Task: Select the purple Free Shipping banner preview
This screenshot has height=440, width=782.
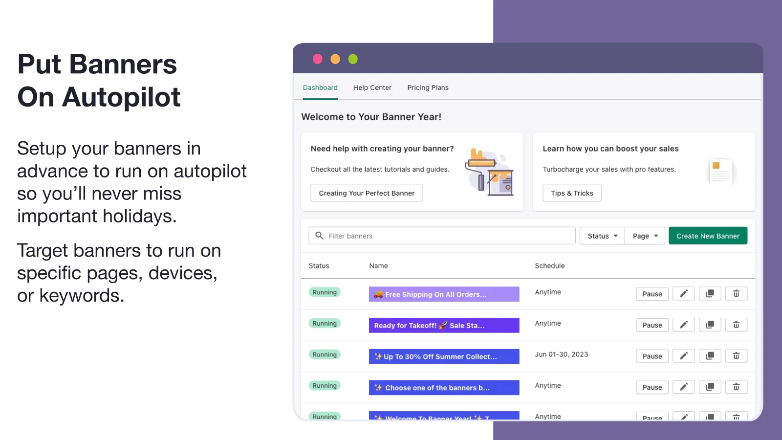Action: click(444, 294)
